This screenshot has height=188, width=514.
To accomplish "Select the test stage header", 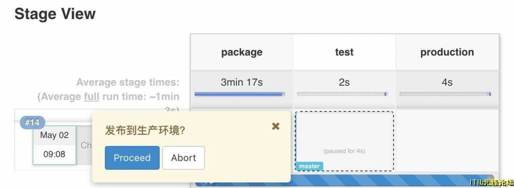I will pos(344,52).
